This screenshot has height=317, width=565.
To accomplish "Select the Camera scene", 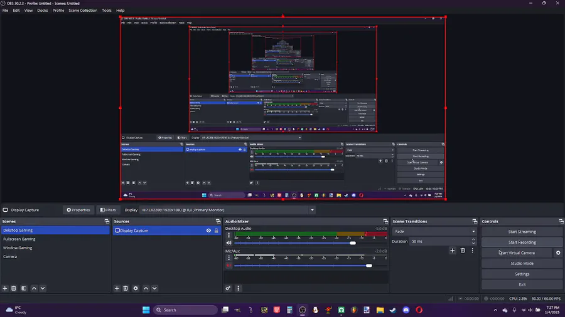I will pyautogui.click(x=55, y=257).
